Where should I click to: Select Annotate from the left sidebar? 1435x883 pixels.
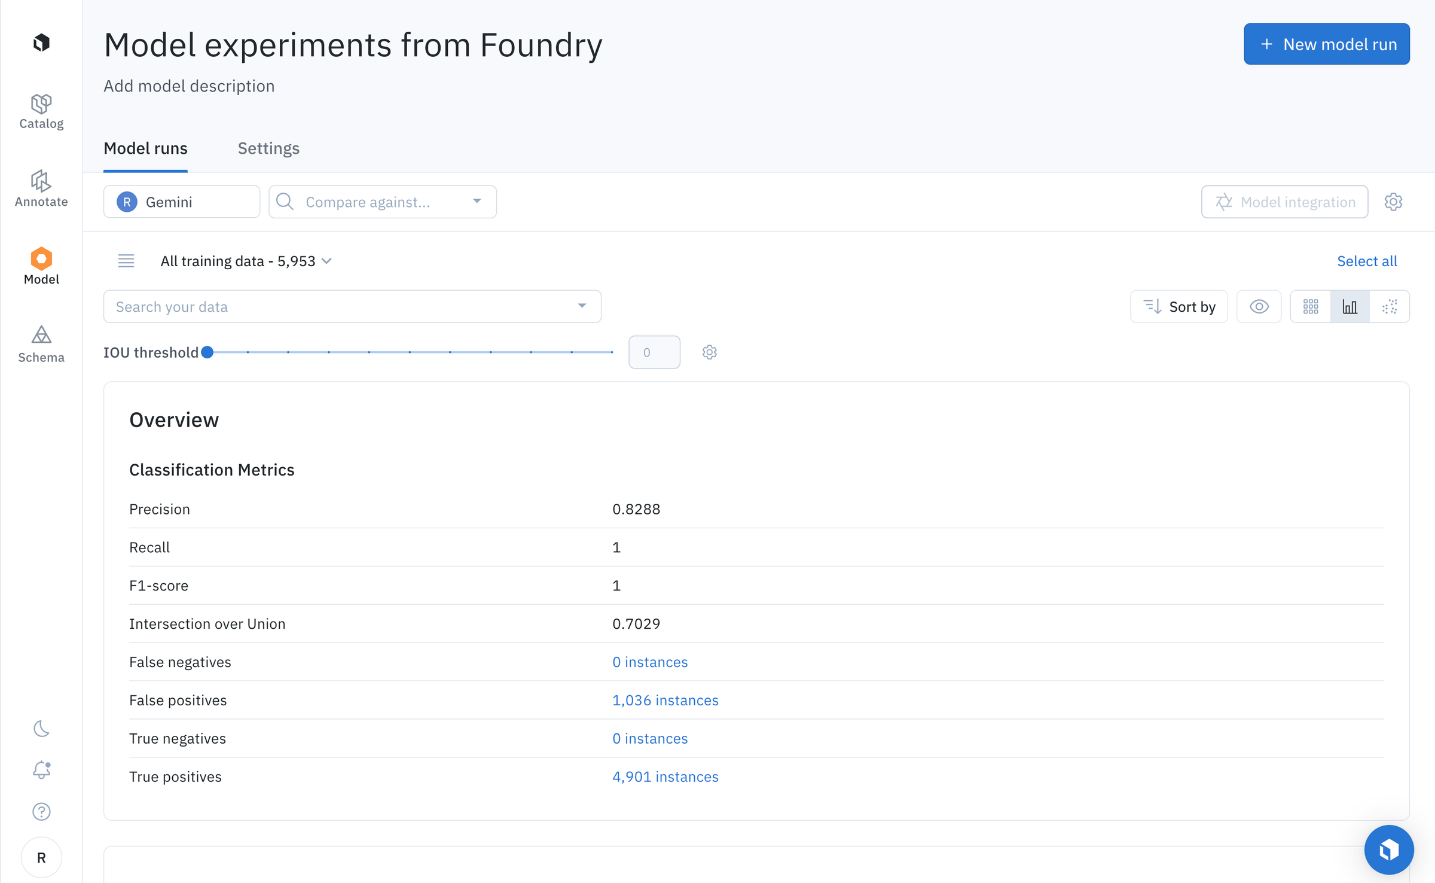click(41, 189)
